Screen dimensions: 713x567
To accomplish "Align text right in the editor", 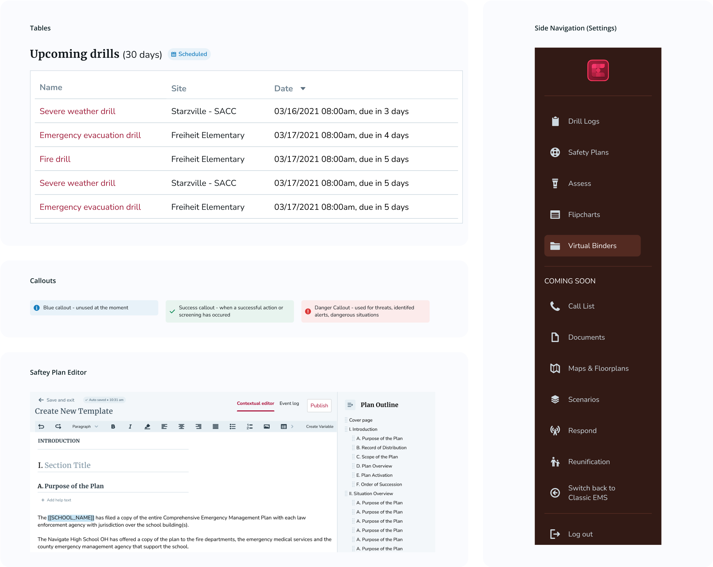I will pyautogui.click(x=198, y=426).
